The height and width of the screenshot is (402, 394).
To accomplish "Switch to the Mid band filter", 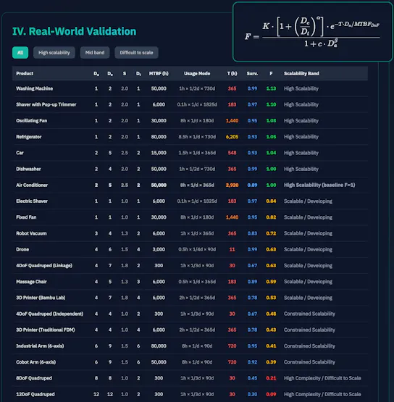I will pyautogui.click(x=95, y=53).
